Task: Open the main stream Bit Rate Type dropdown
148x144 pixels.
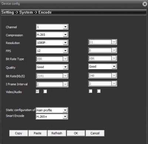Action: [52, 59]
